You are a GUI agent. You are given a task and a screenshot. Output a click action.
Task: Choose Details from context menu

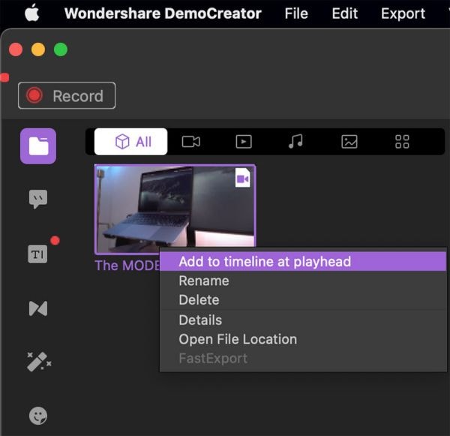[x=303, y=320]
